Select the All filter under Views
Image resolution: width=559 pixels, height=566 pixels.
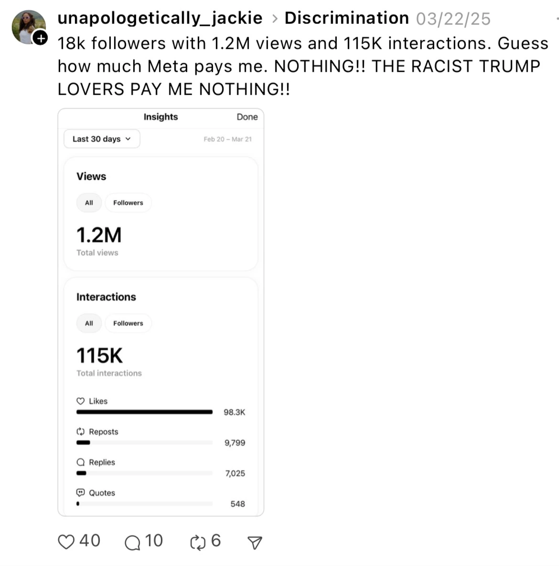[x=89, y=203]
